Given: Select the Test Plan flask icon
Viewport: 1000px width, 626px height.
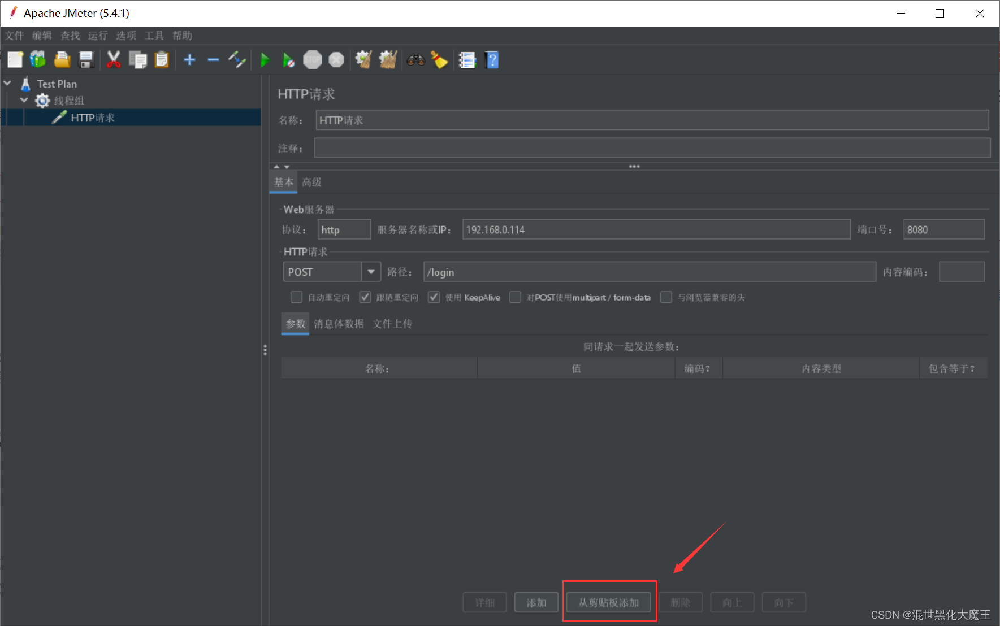Looking at the screenshot, I should 25,84.
